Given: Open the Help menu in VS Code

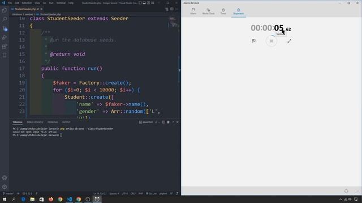Looking at the screenshot, I should (x=71, y=3).
